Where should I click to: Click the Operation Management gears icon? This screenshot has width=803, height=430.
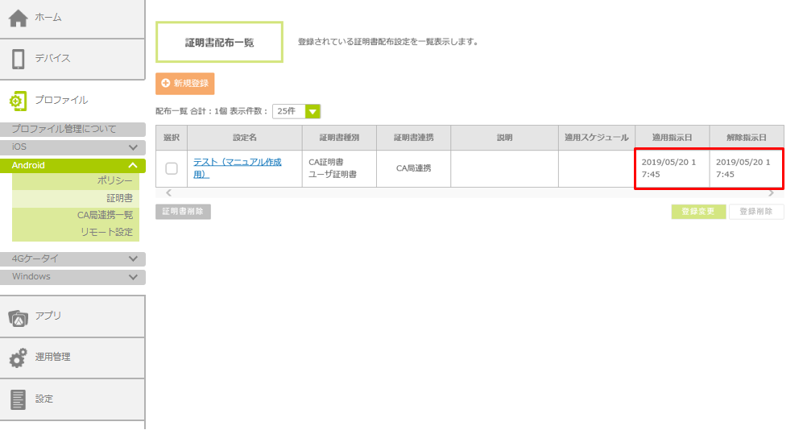pyautogui.click(x=18, y=358)
